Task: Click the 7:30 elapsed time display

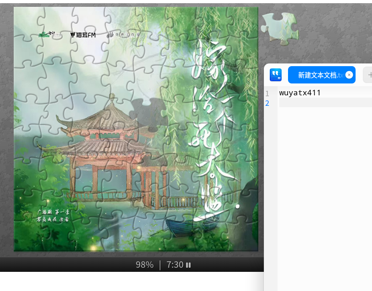Action: (175, 265)
